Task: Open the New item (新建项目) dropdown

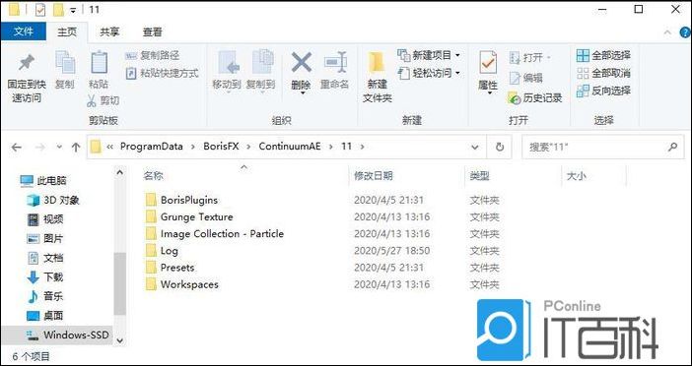Action: point(429,55)
